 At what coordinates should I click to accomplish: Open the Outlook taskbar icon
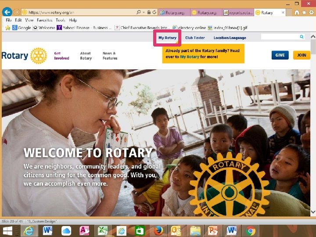pyautogui.click(x=176, y=231)
